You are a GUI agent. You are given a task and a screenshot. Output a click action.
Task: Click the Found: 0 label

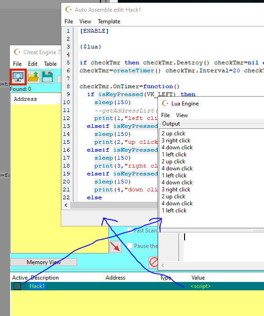tap(21, 89)
